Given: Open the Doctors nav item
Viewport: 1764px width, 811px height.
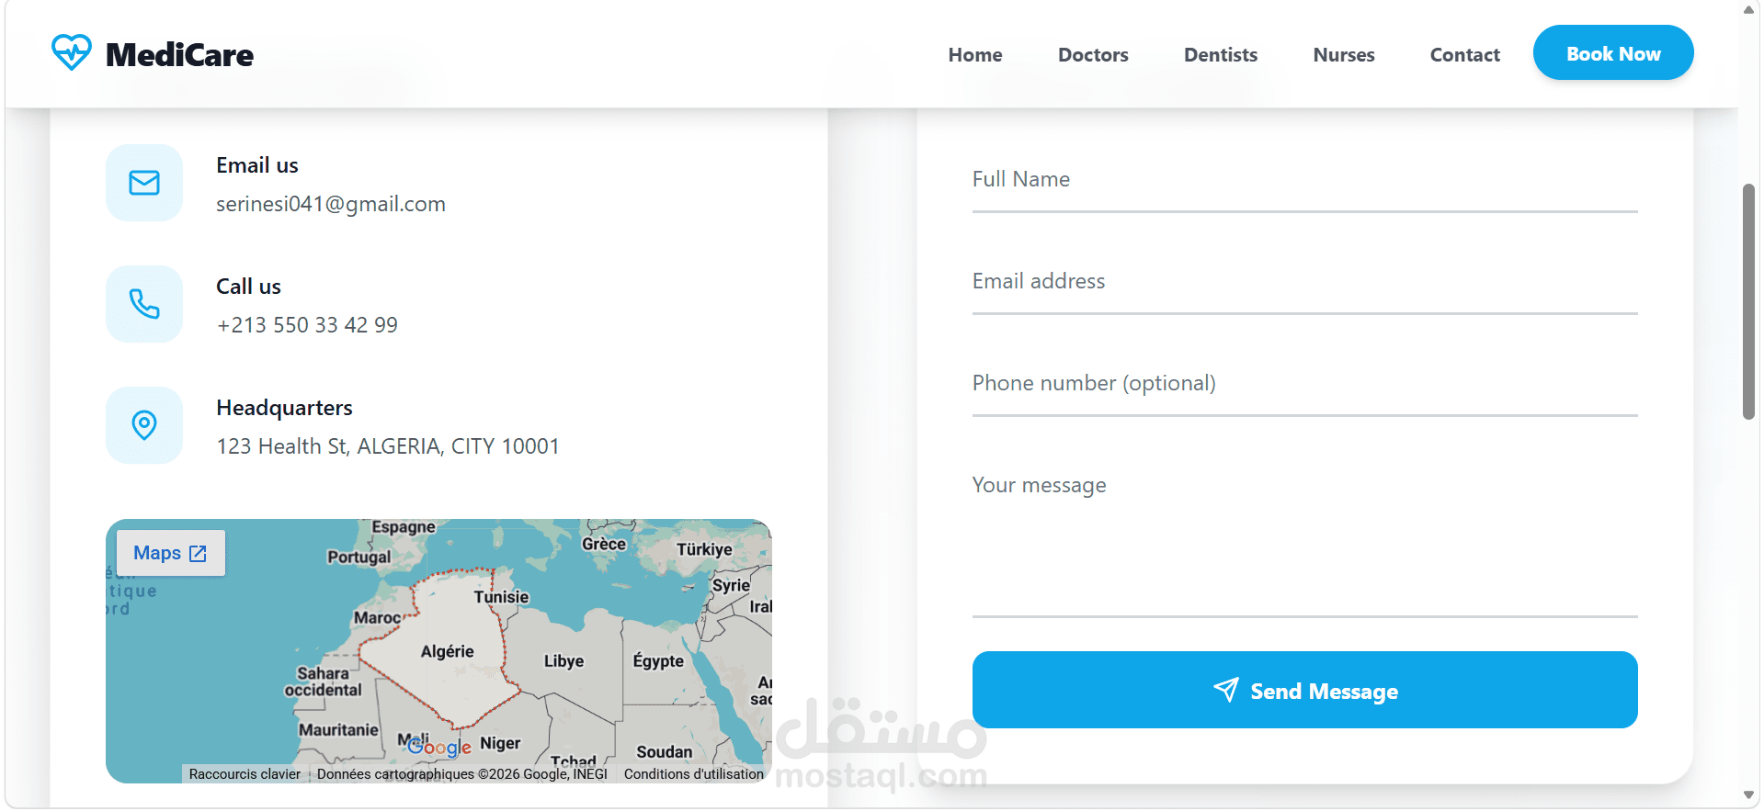Looking at the screenshot, I should pos(1093,55).
